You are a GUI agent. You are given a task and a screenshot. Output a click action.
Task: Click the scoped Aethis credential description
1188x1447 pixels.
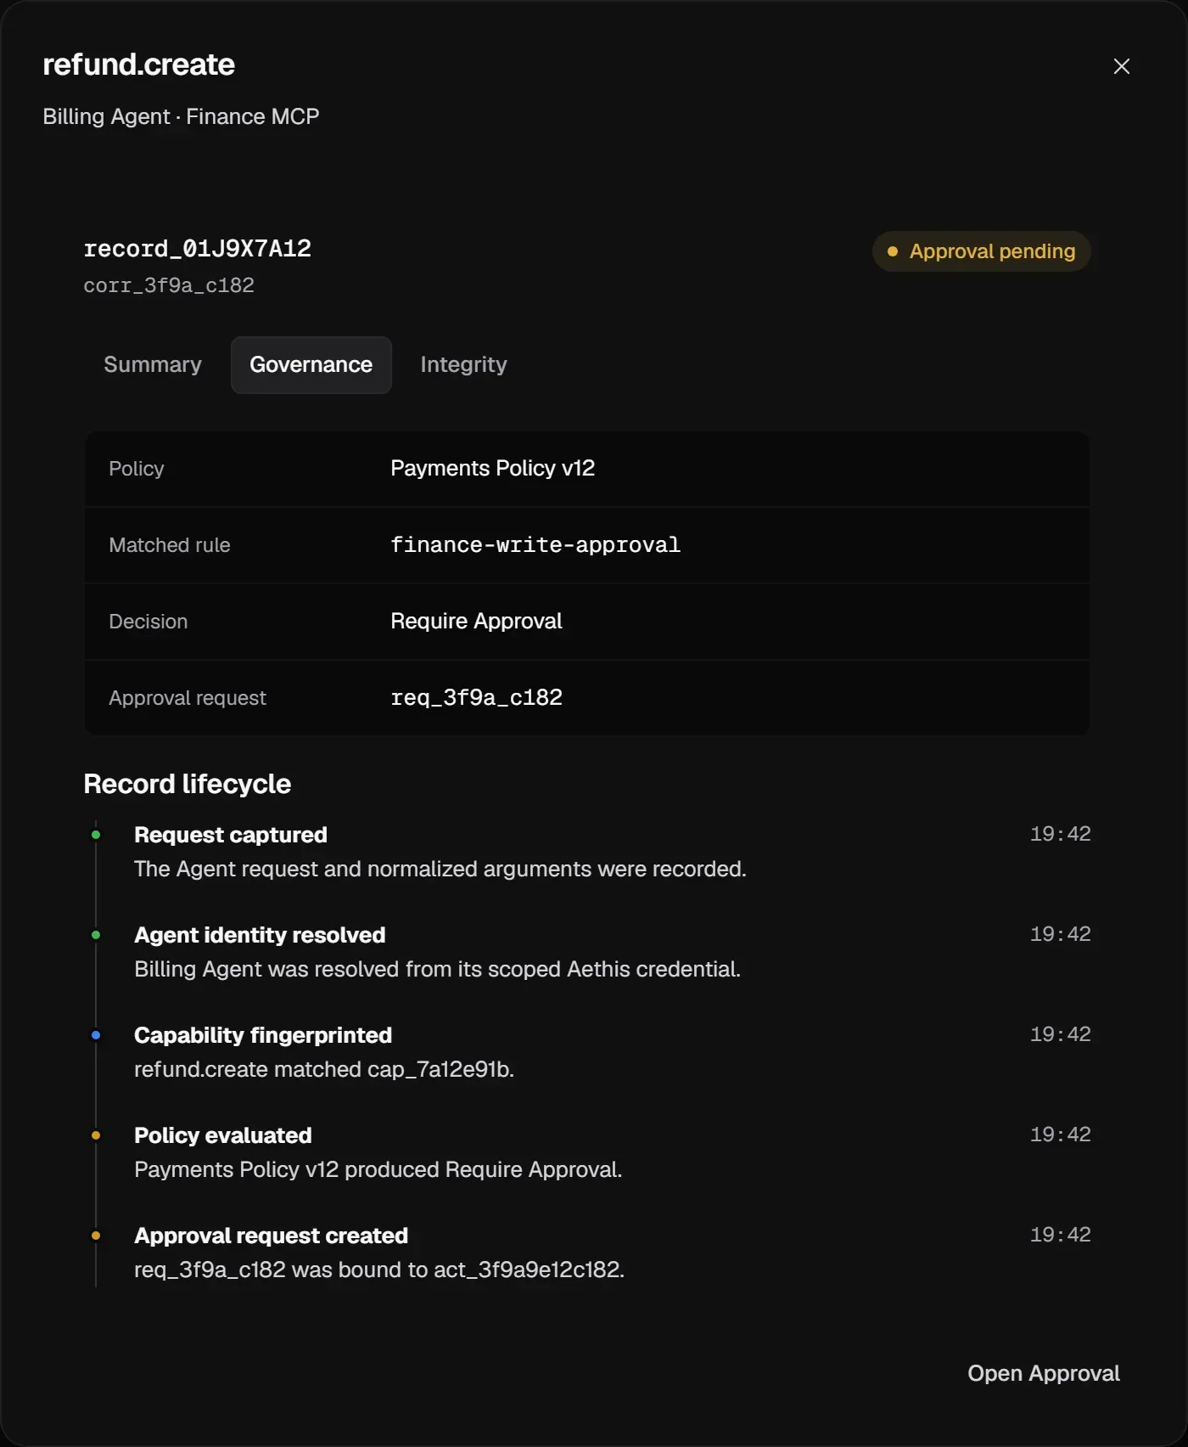[437, 969]
